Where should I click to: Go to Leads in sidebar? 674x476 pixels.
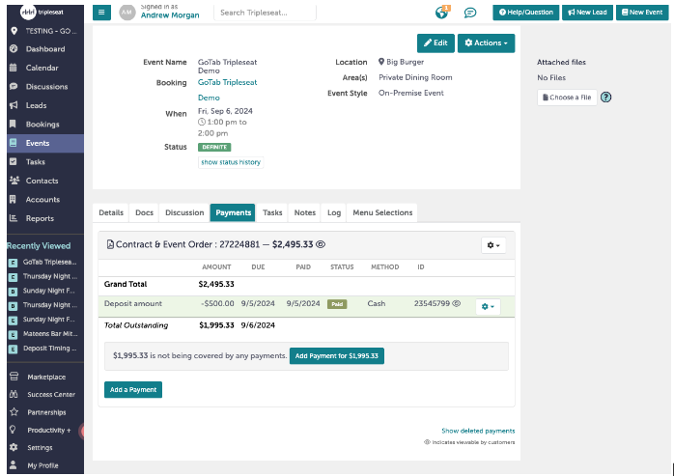tap(36, 105)
